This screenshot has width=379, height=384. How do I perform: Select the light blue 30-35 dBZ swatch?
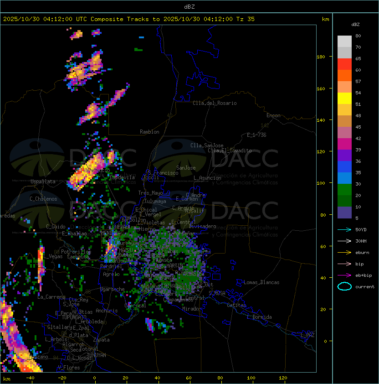coord(344,178)
